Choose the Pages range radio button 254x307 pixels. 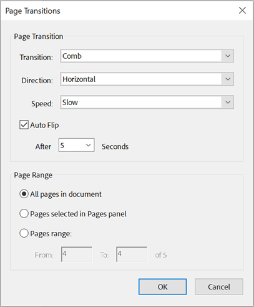click(24, 233)
